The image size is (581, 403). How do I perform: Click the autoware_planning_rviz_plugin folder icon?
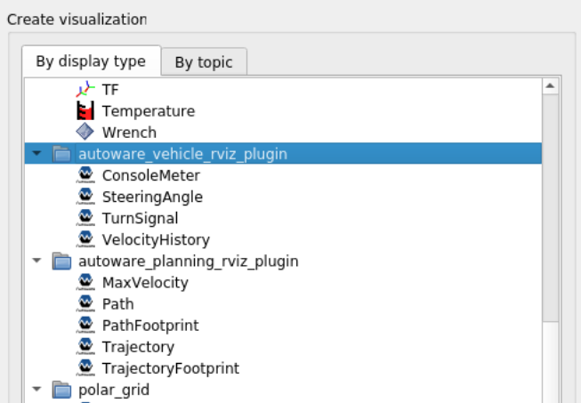[61, 261]
